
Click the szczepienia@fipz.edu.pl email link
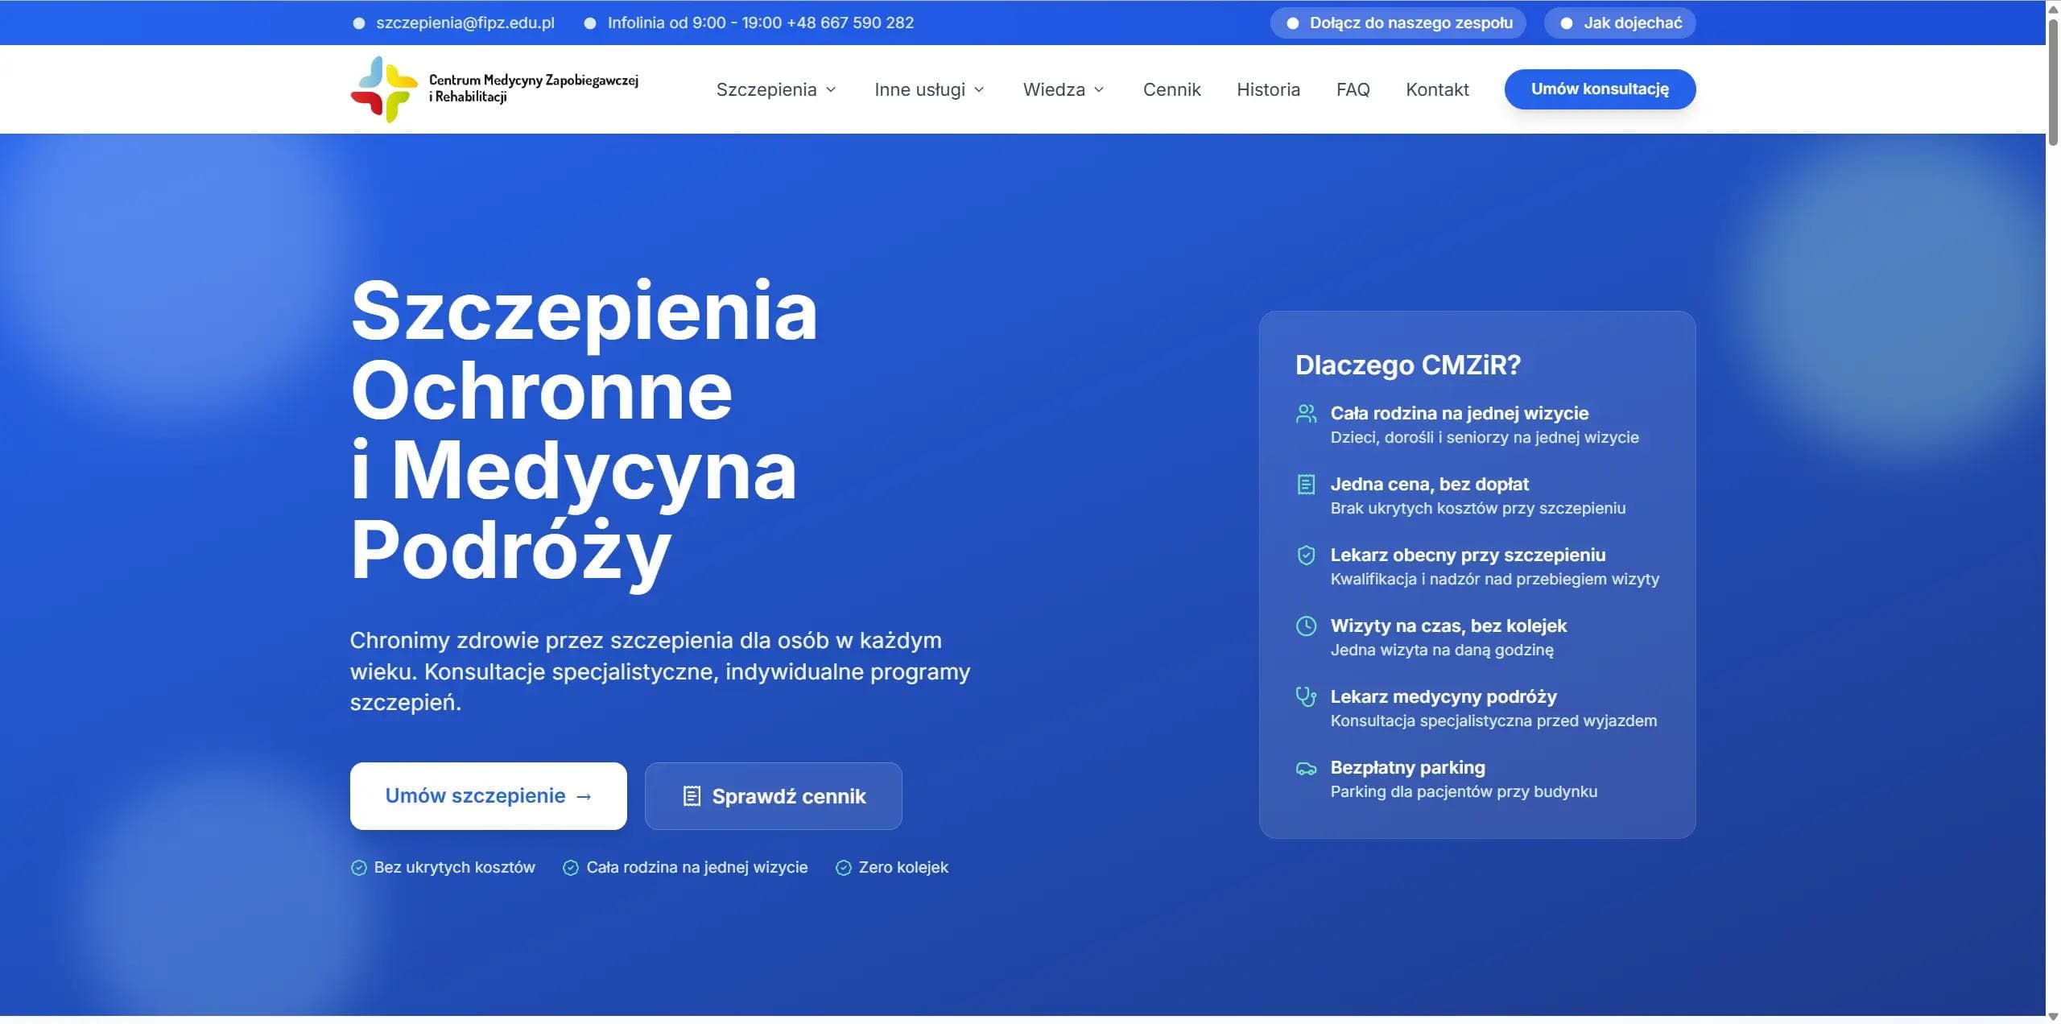(x=465, y=23)
